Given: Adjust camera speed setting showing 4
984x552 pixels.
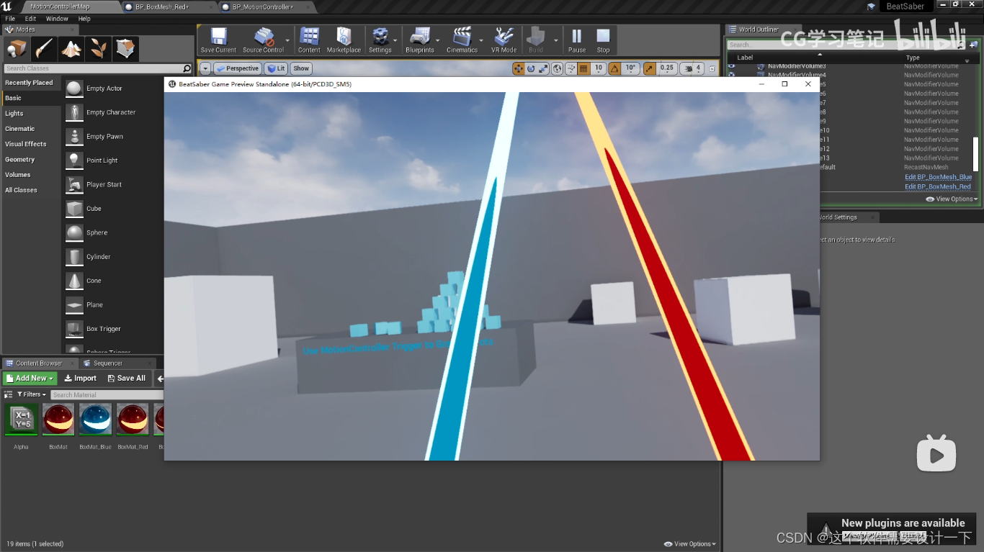Looking at the screenshot, I should pyautogui.click(x=692, y=68).
